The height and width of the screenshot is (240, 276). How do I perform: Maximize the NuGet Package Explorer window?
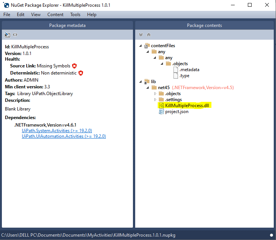(250, 5)
